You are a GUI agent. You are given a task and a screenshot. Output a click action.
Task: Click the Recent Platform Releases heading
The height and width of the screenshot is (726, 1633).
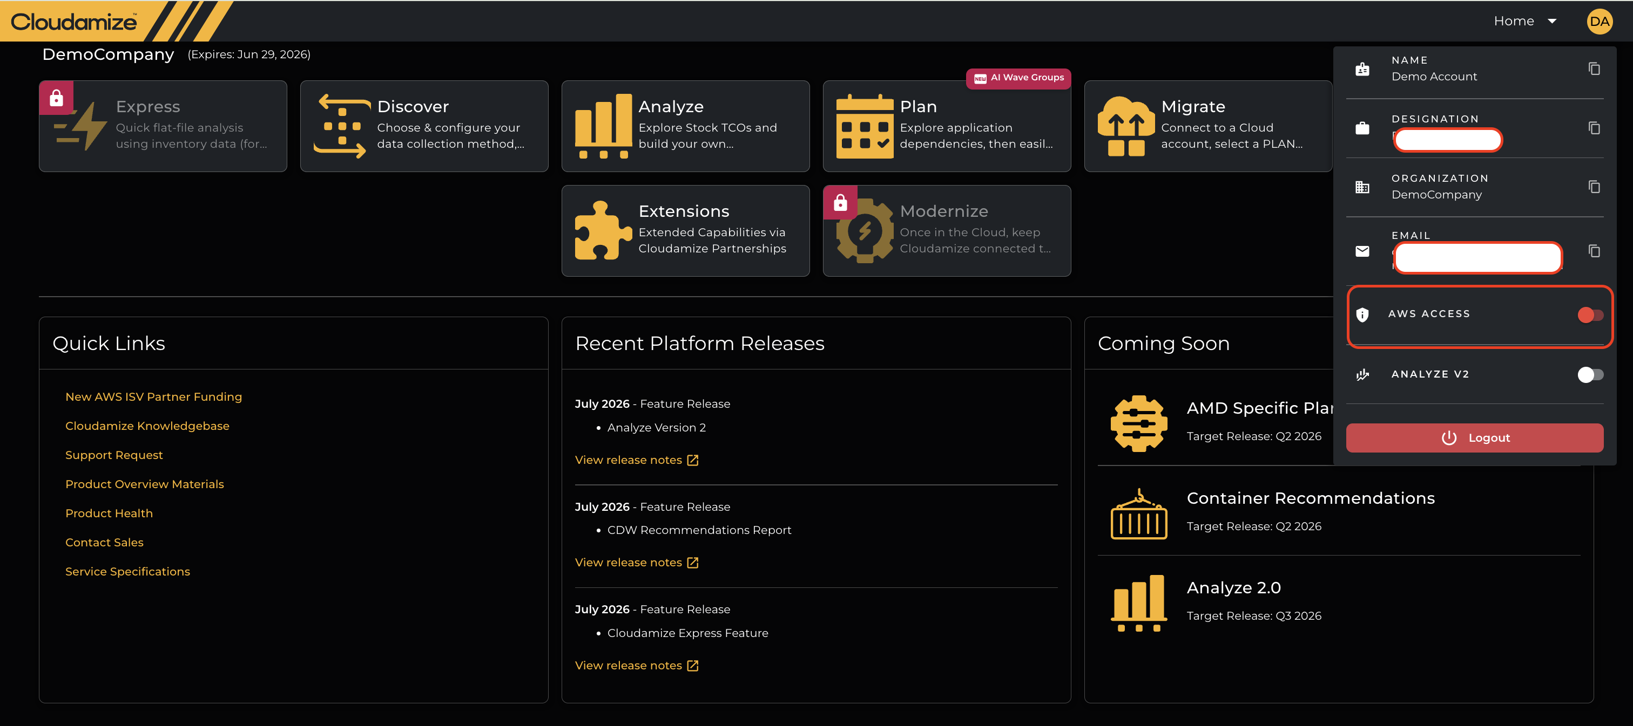(699, 344)
